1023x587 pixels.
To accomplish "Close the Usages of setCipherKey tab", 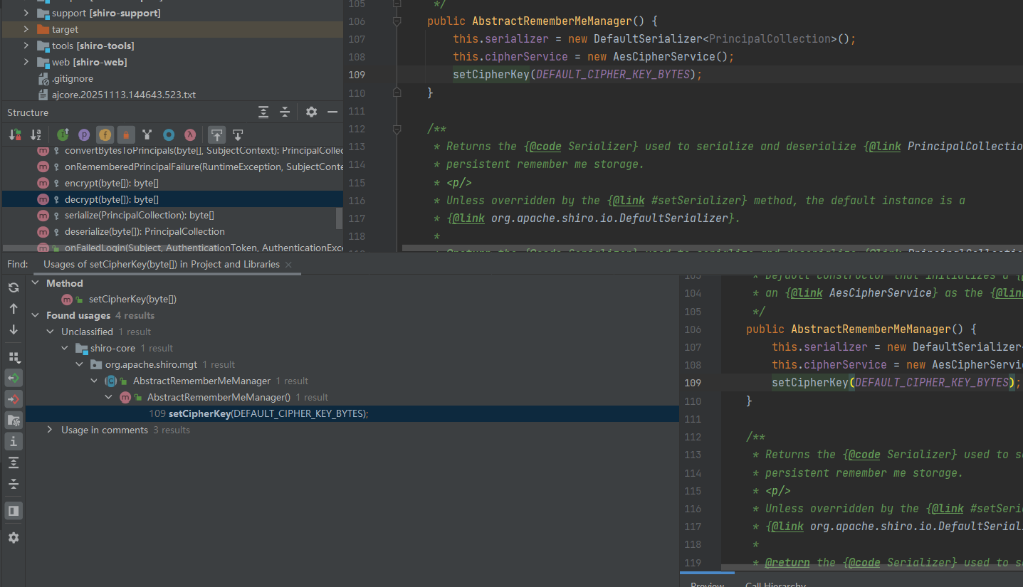I will [288, 265].
